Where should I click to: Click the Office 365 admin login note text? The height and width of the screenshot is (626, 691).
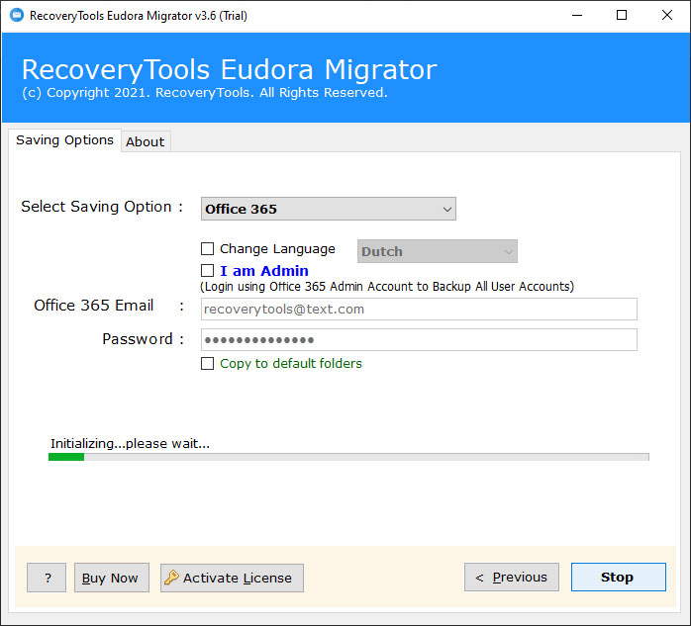coord(387,287)
